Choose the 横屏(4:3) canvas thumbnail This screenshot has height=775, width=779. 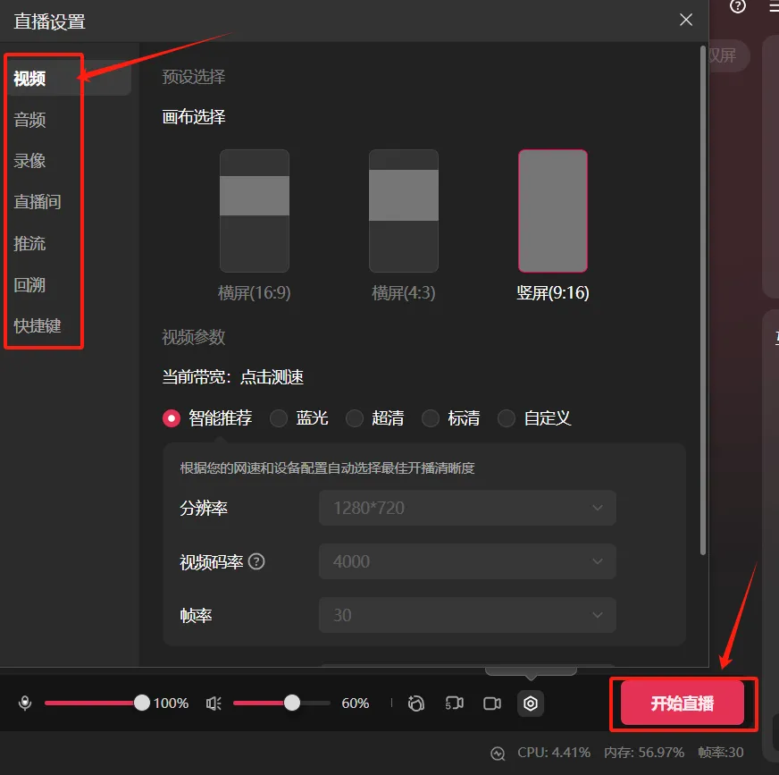click(x=404, y=211)
